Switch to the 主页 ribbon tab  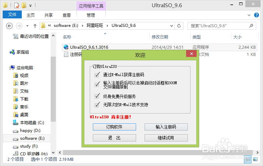point(31,15)
